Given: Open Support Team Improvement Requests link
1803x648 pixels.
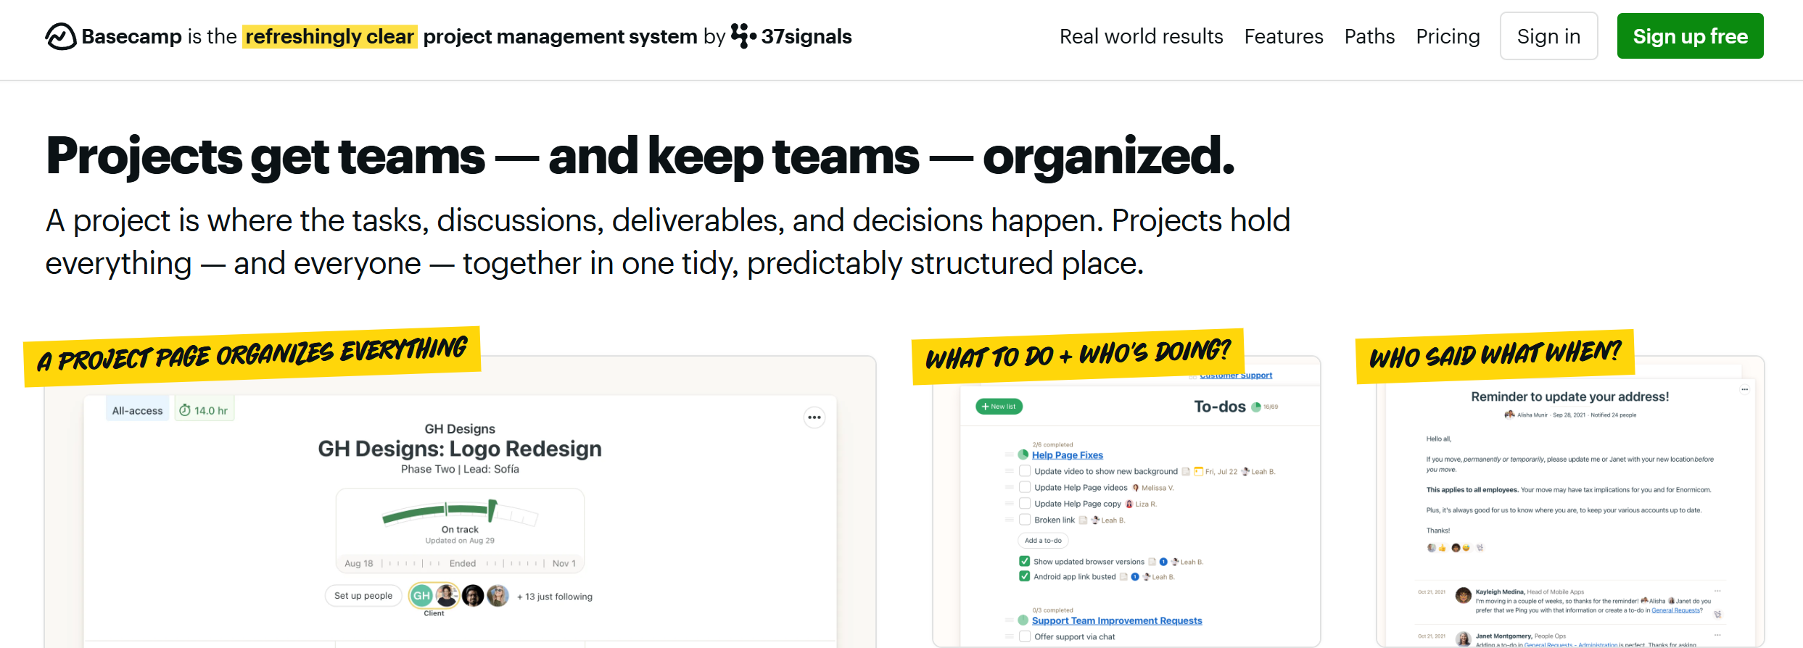Looking at the screenshot, I should pos(1117,620).
